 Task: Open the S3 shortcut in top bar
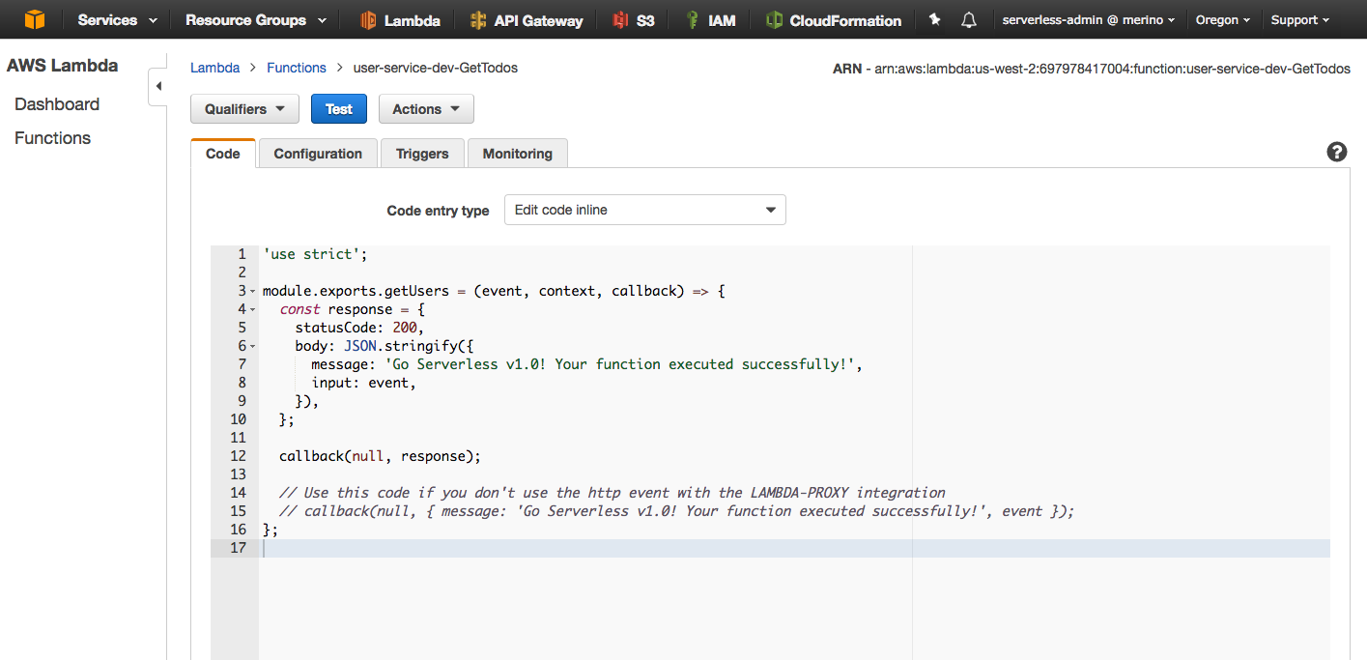tap(634, 20)
